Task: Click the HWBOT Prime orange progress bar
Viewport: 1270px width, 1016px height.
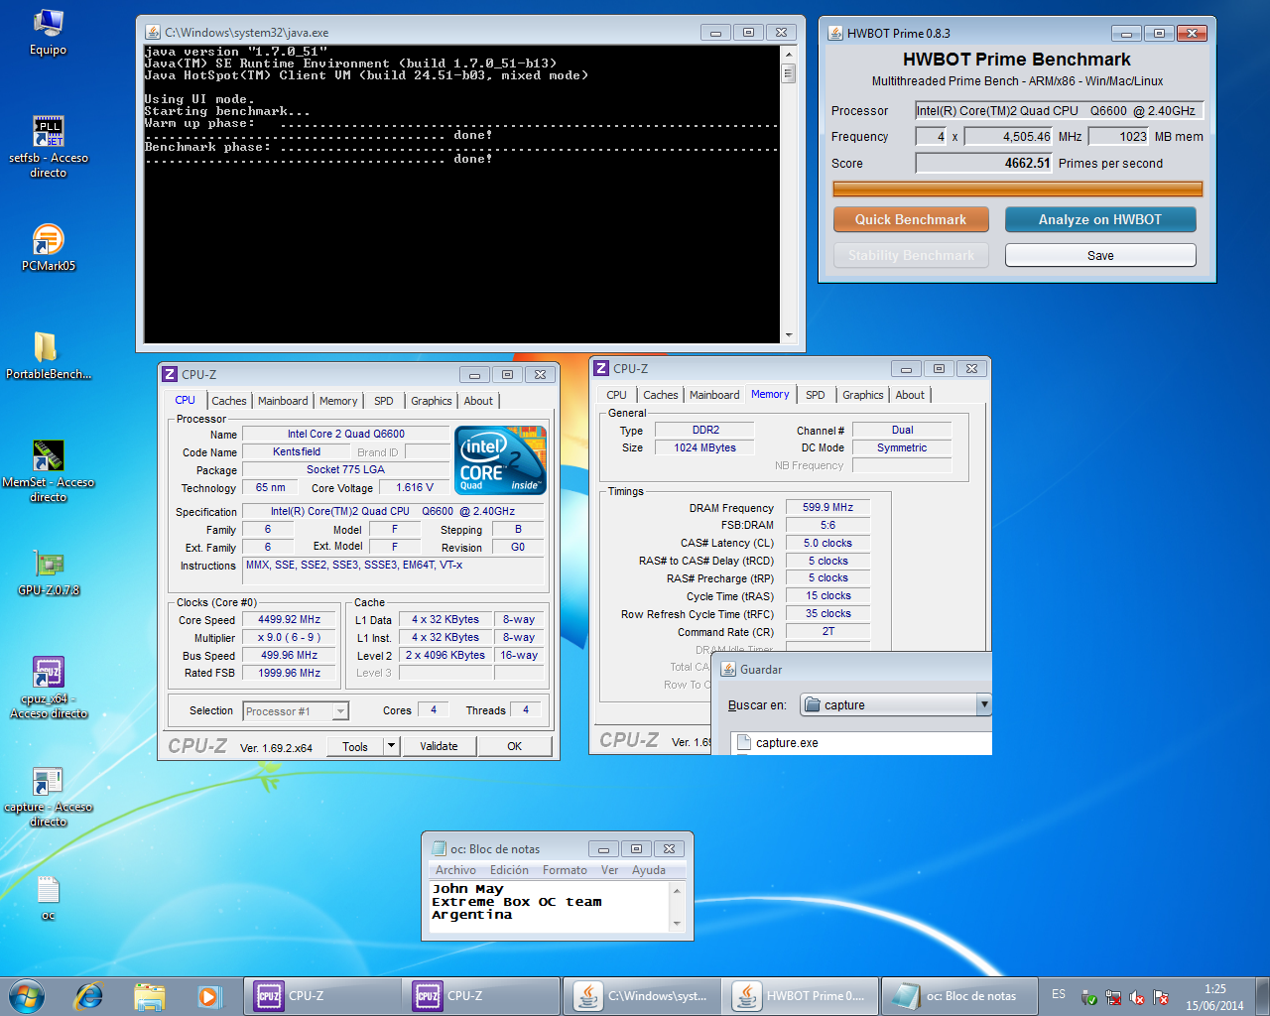Action: (1018, 189)
